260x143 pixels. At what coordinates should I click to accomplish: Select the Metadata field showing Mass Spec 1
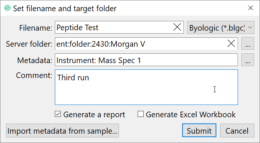click(x=147, y=60)
